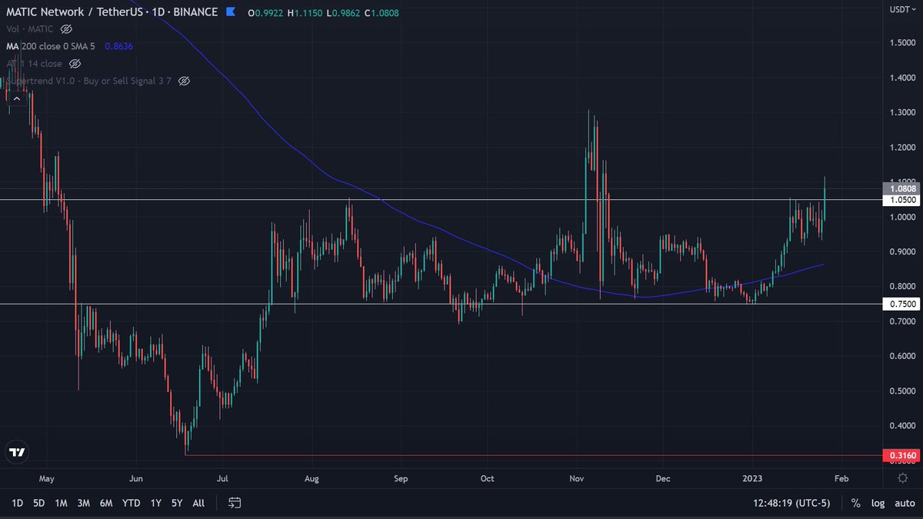The width and height of the screenshot is (923, 519).
Task: Click the Feb label on time axis
Action: point(840,477)
